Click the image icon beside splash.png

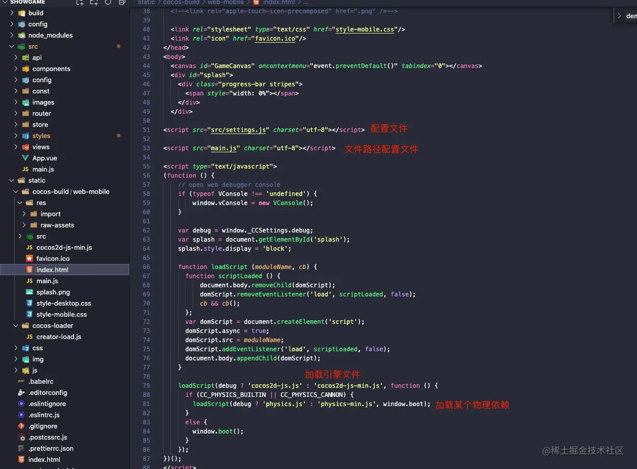pos(29,292)
